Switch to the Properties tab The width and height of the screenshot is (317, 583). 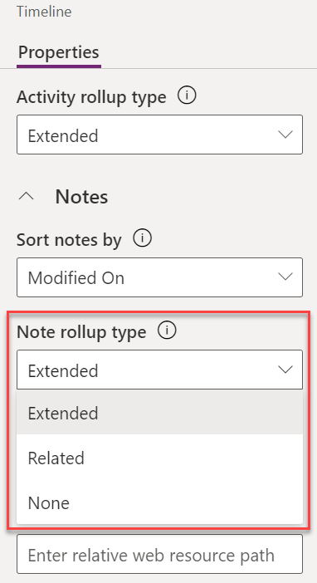[x=59, y=52]
